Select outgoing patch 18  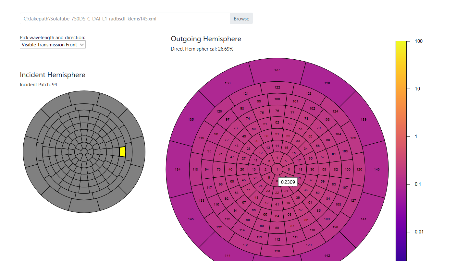(x=301, y=170)
